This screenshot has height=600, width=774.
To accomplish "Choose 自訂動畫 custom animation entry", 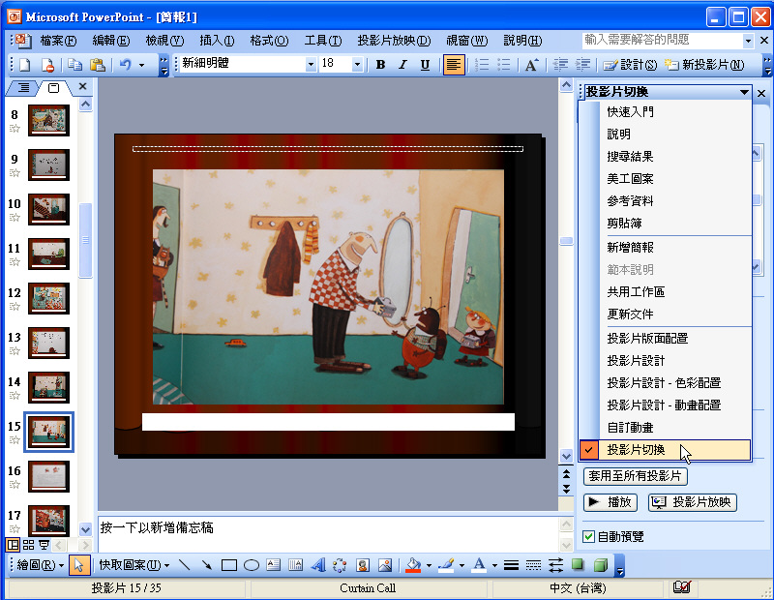I will 665,428.
